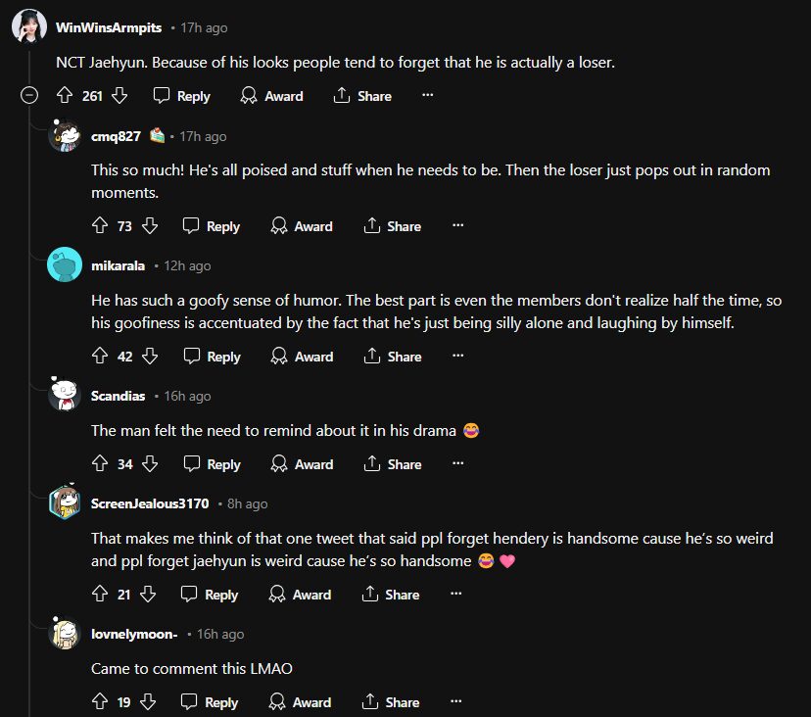The image size is (811, 717).
Task: Open Scandias username link
Action: (118, 396)
